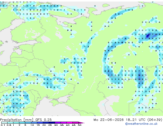The height and width of the screenshot is (126, 163).
Task: Click the '15' legend scale label
Action: pos(38,125)
